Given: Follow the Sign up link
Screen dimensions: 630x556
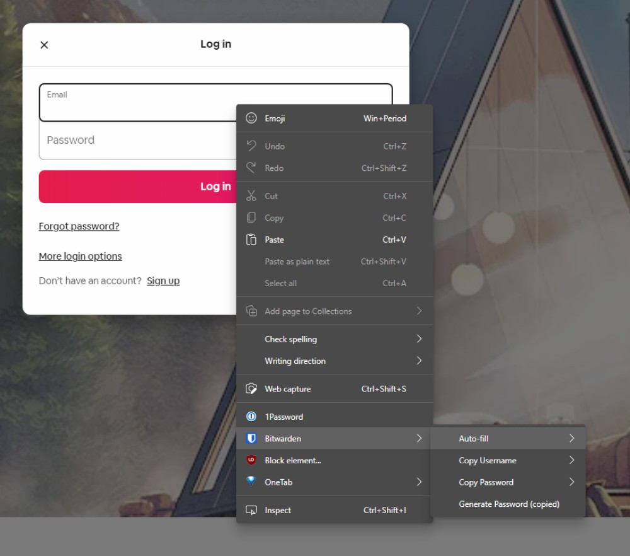Looking at the screenshot, I should (163, 281).
